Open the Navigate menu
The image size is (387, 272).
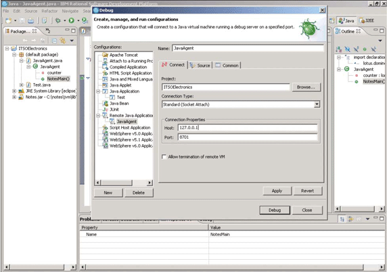tap(70, 11)
